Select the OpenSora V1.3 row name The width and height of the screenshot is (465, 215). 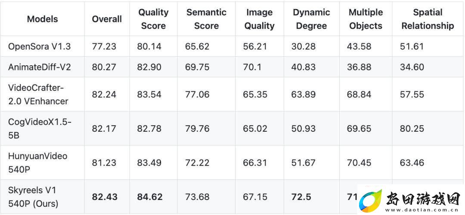point(40,46)
